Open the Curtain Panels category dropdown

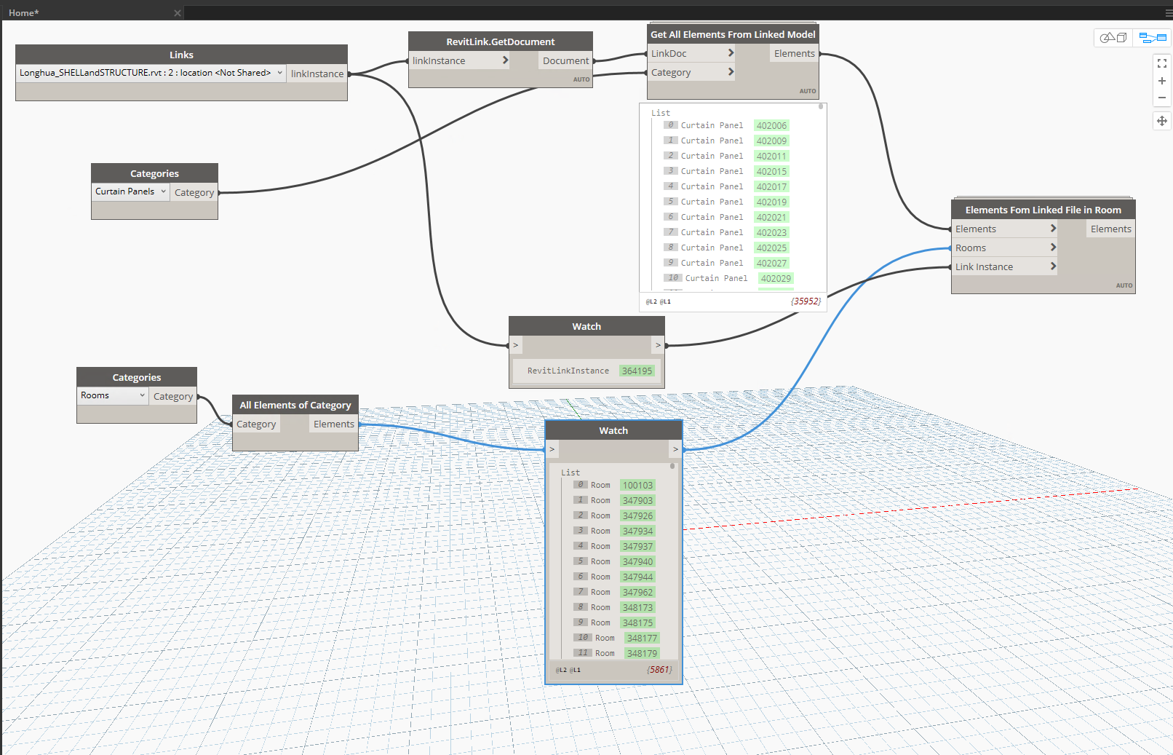pos(163,191)
